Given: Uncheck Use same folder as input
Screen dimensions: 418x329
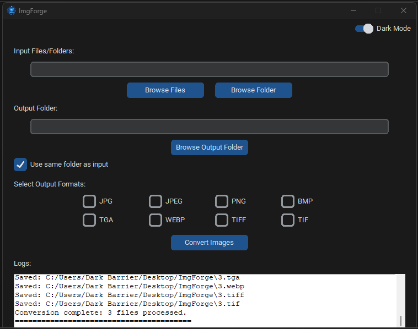Looking at the screenshot, I should point(20,164).
